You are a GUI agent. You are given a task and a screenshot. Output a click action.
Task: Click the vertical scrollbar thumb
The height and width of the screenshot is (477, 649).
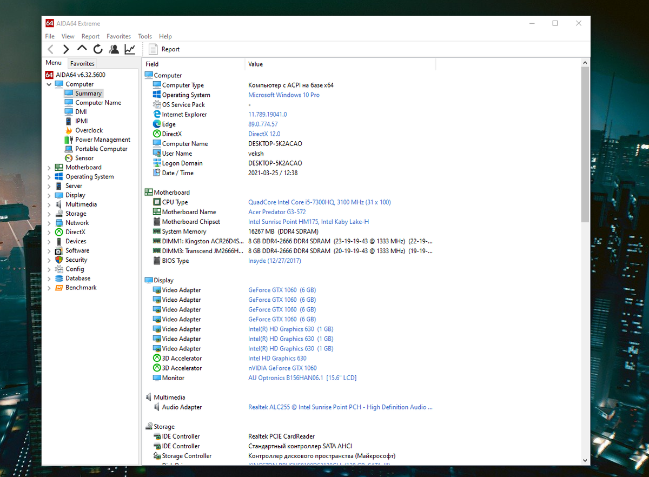coord(585,143)
